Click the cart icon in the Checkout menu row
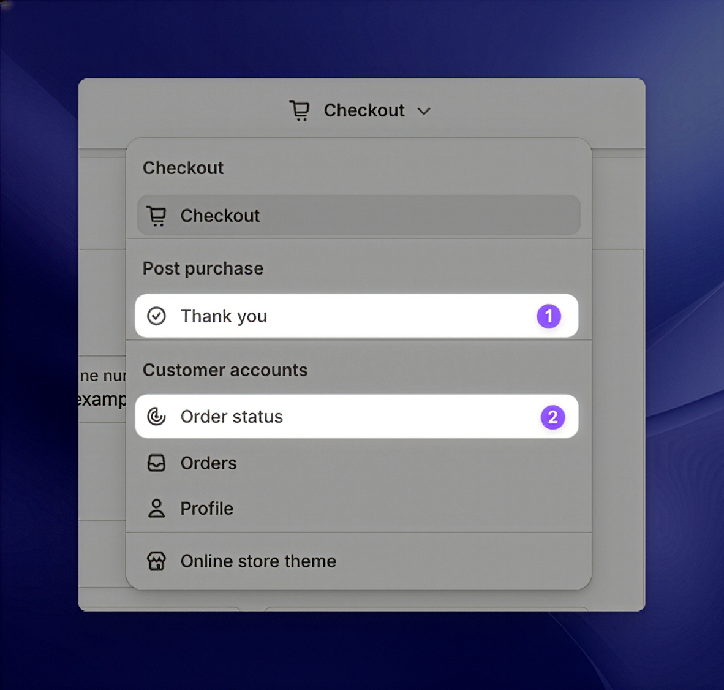724x690 pixels. tap(157, 216)
